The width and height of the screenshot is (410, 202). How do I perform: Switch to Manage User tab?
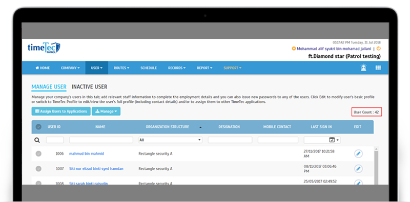coord(49,87)
